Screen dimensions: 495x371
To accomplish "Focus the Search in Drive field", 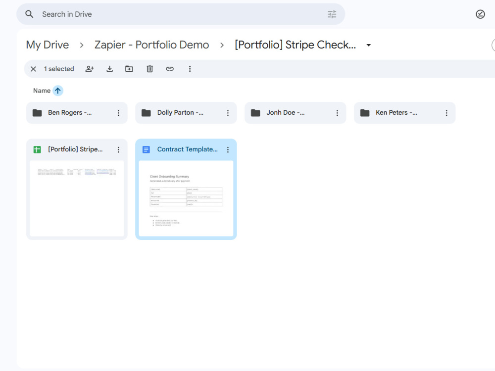I will pyautogui.click(x=181, y=14).
